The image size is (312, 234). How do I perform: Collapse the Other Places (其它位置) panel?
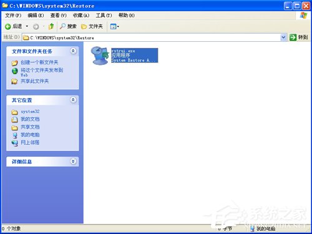(73, 100)
